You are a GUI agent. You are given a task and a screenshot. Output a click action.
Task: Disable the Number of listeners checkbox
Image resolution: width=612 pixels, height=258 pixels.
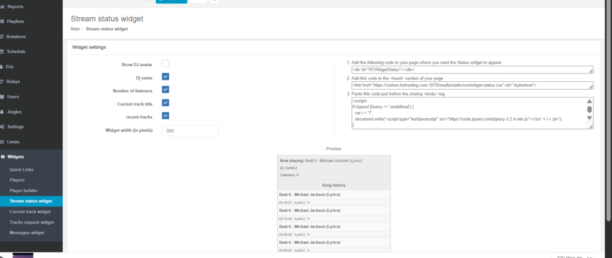coord(166,90)
